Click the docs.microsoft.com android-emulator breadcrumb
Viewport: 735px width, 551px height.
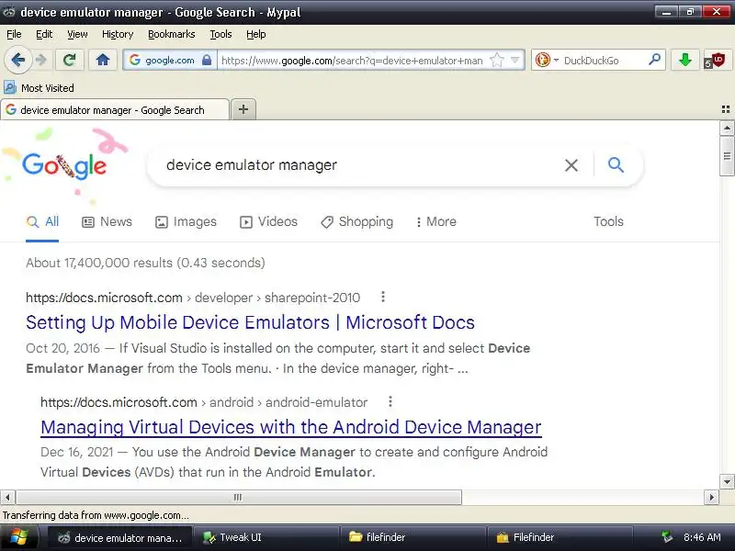(204, 402)
